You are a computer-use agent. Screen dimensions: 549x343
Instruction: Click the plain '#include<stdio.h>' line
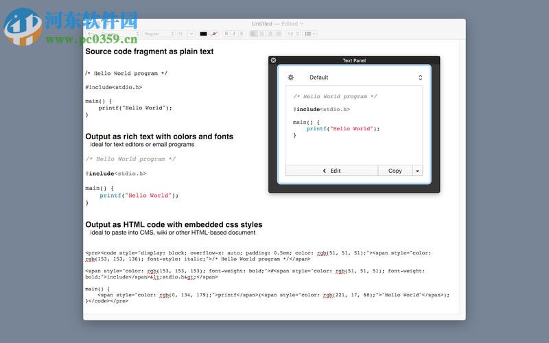point(113,87)
